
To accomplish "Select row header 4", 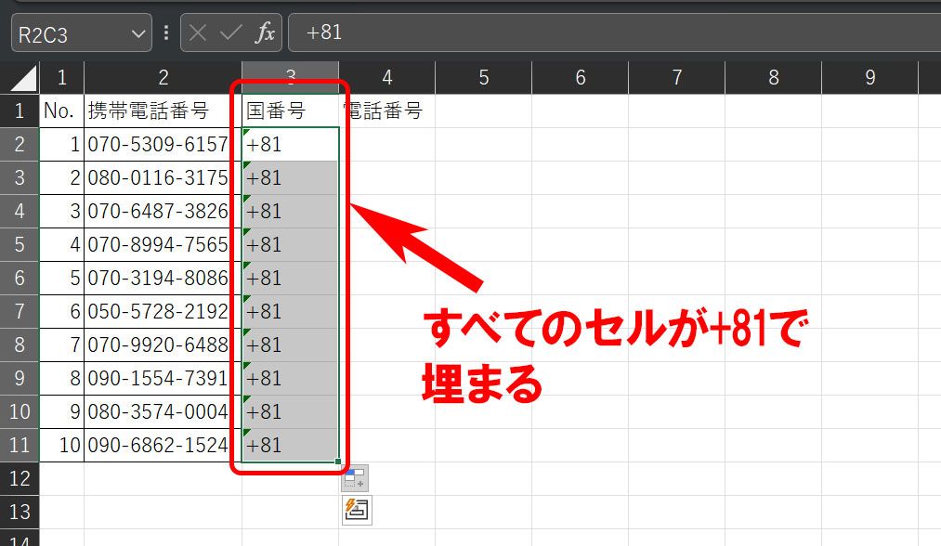I will click(20, 211).
